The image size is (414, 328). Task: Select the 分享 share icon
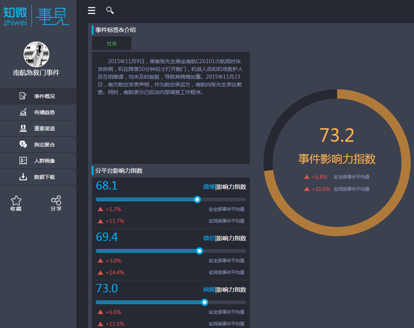pyautogui.click(x=56, y=200)
